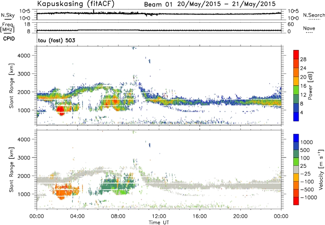Click the light green Power colorbar segment near 12

coord(296,90)
